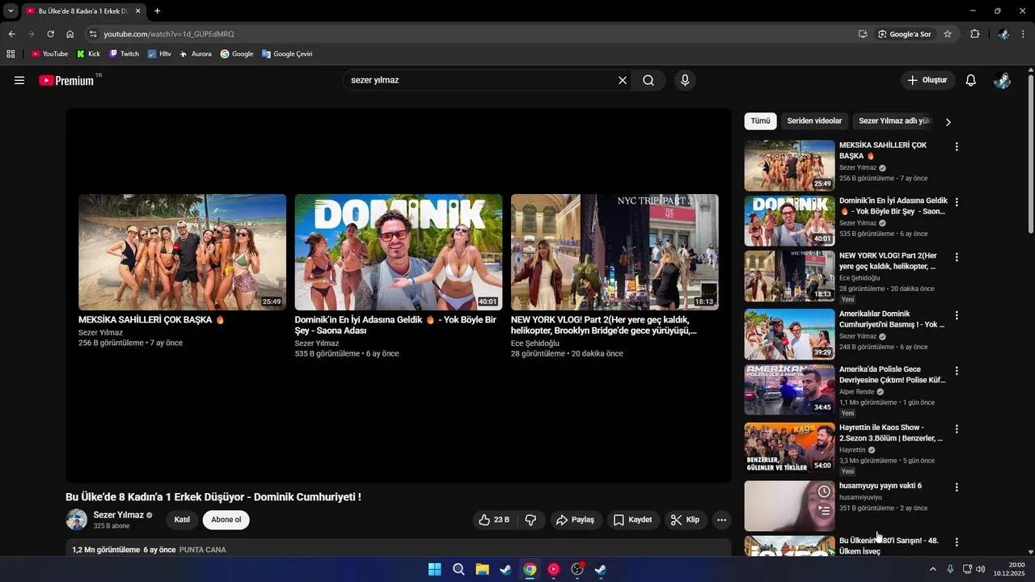Open Windows Start menu
The image size is (1035, 582).
point(434,569)
